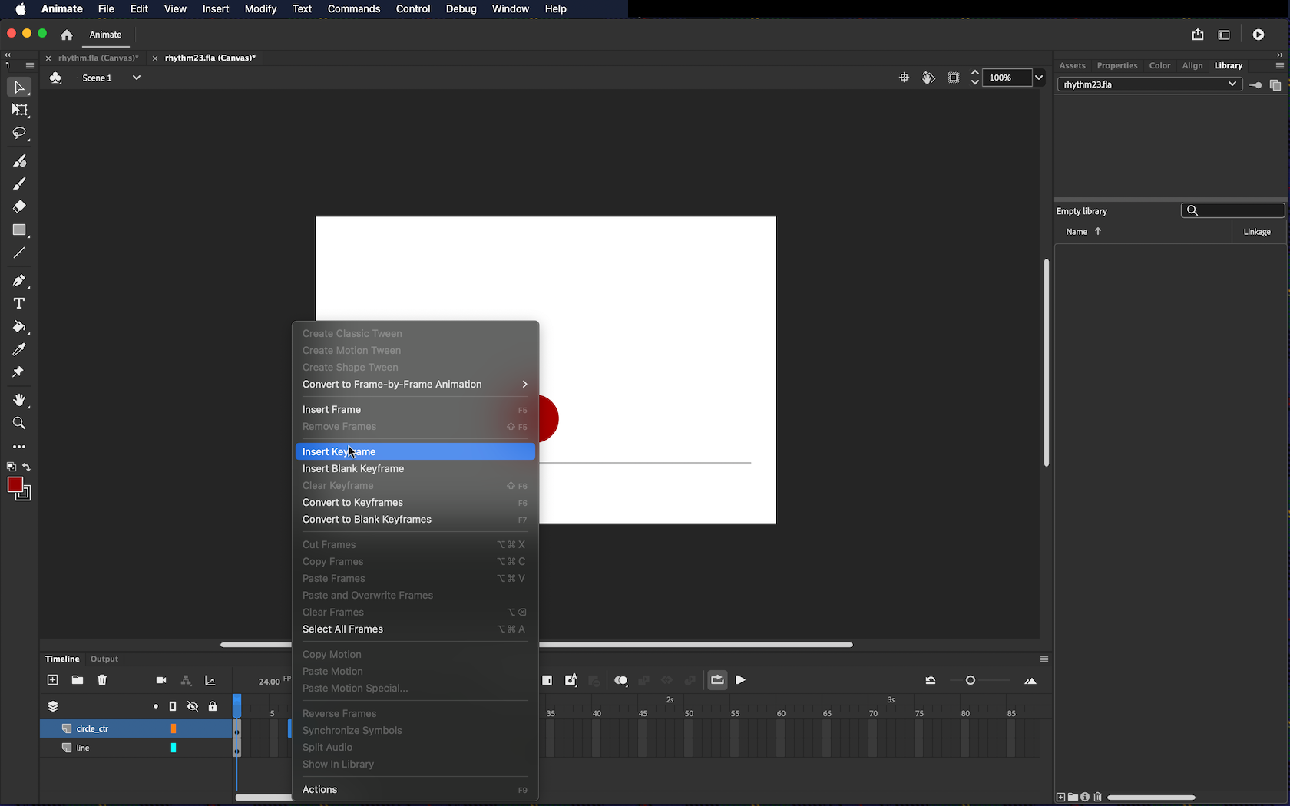
Task: Activate the Text tool
Action: [20, 304]
